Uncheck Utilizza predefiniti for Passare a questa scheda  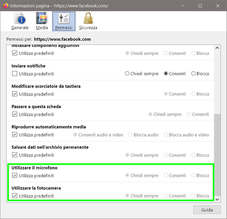click(15, 114)
